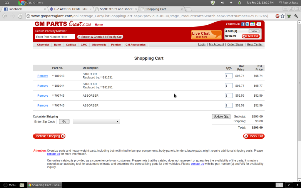Open GM Accessories menu item

[x=136, y=45]
